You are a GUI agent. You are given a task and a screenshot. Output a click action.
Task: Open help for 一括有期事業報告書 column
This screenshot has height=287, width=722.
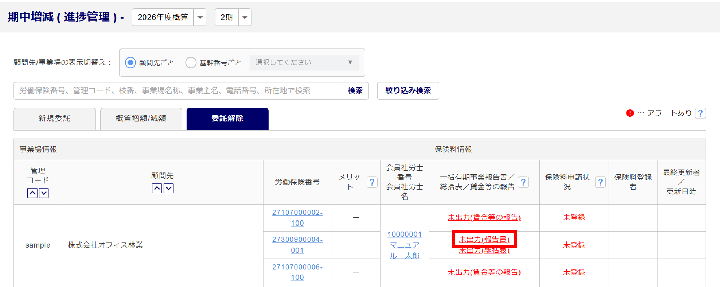click(523, 182)
